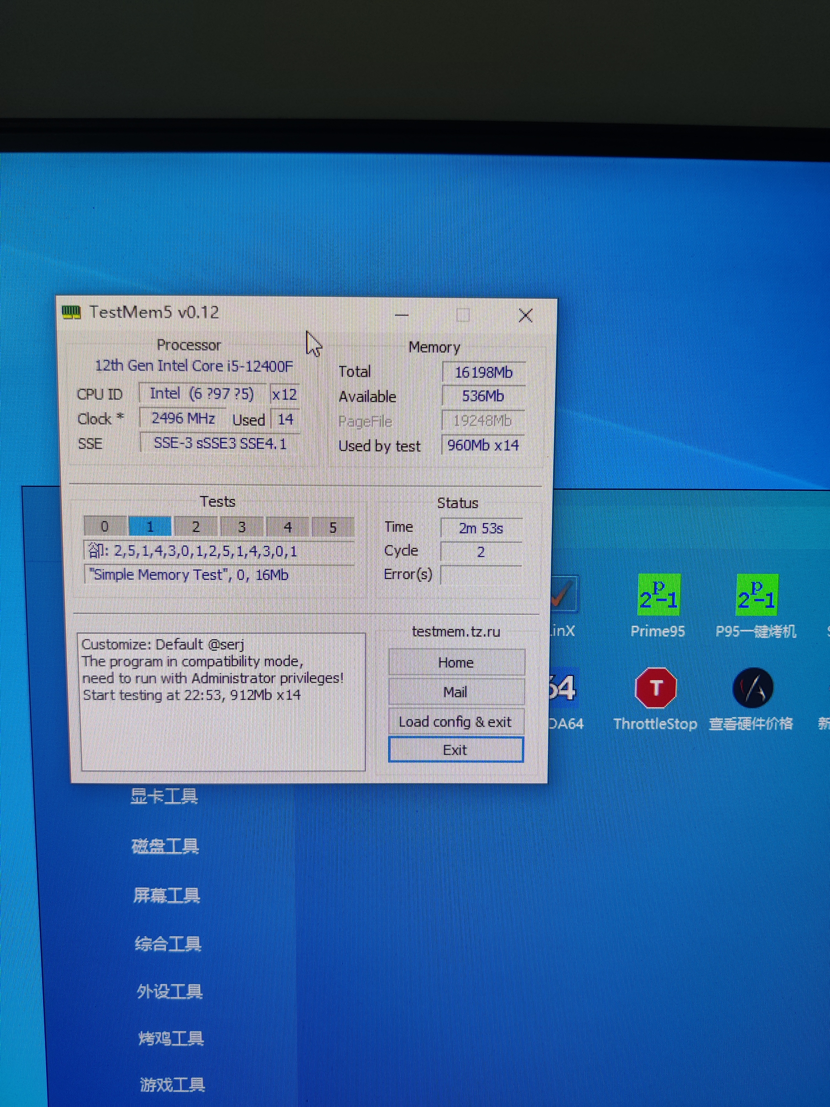Click the testmem.tz.ru text

[456, 632]
